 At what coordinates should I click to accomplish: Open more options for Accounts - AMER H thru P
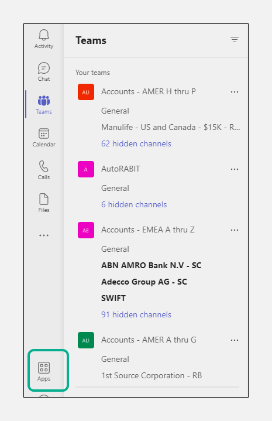click(235, 92)
